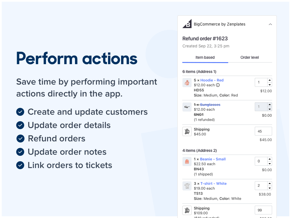
Task: Open the Hoodie - Red product link
Action: coord(212,80)
